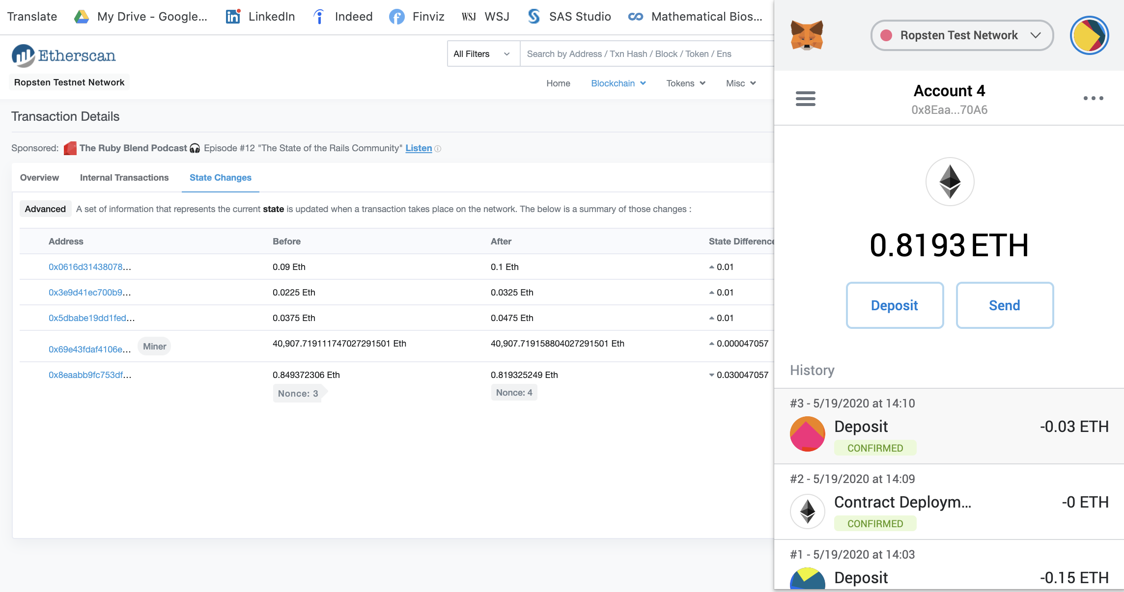Open the MetaMask account avatar menu

point(1089,35)
